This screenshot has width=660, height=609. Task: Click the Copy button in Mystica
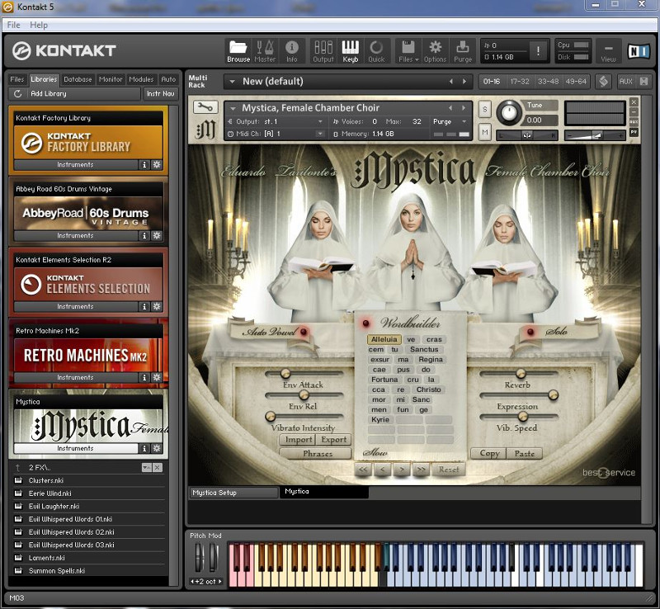point(489,454)
